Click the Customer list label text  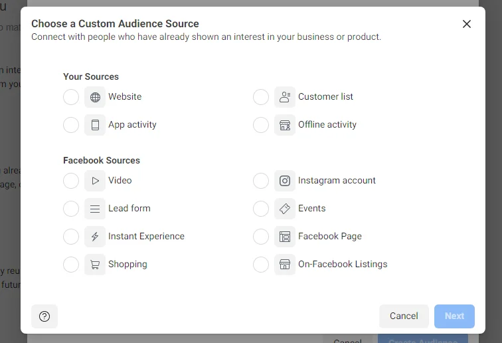[325, 96]
